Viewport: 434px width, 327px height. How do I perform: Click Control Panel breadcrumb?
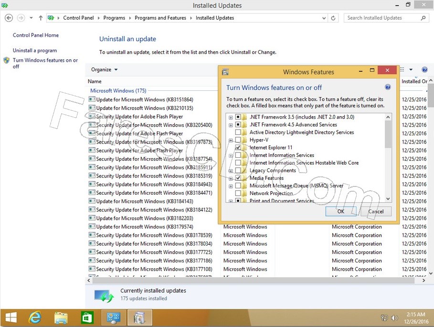[78, 18]
